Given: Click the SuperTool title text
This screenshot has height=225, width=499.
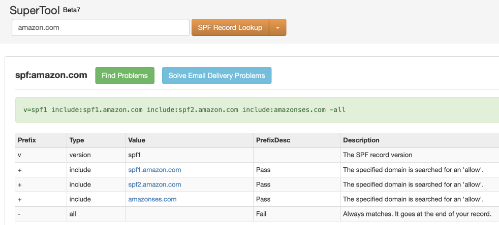Looking at the screenshot, I should 35,11.
